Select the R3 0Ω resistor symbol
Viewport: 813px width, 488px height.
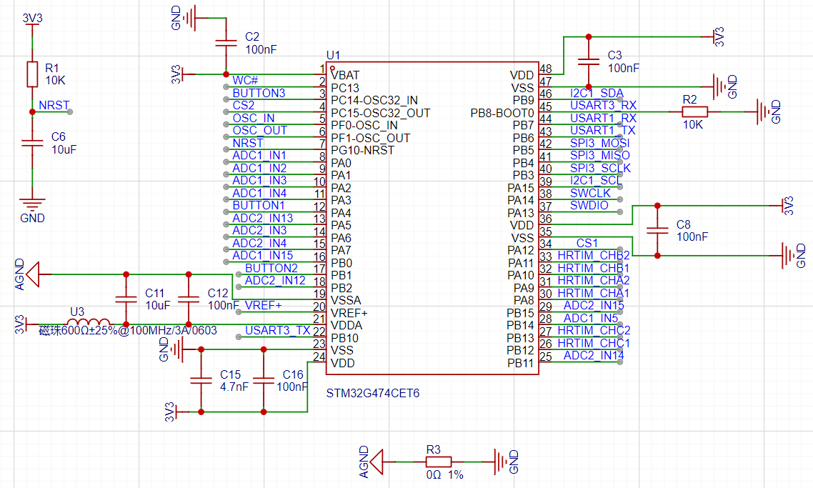point(438,462)
